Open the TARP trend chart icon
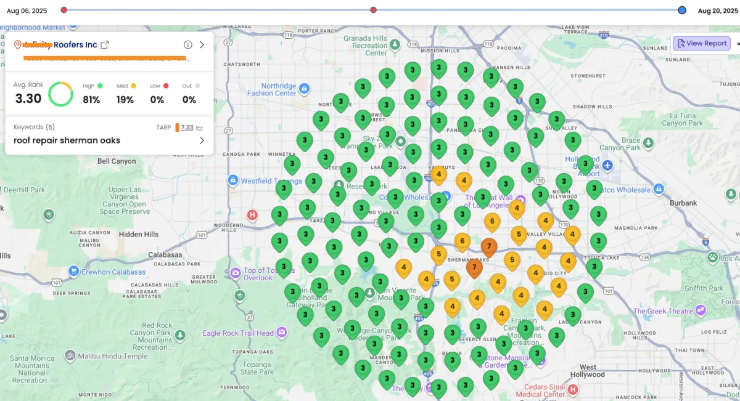Screen dimensions: 740x401 (x=200, y=128)
